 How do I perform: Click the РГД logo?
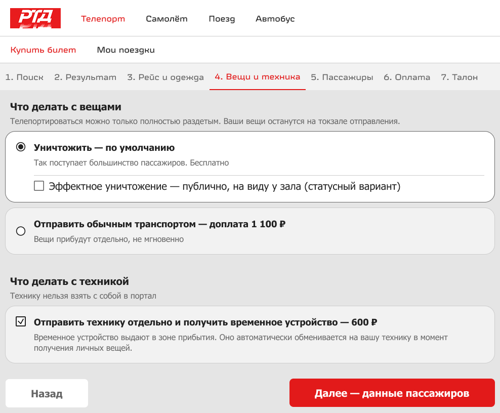tap(35, 18)
